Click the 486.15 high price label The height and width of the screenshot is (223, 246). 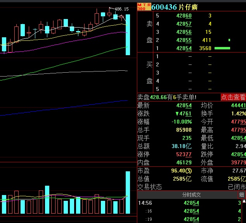click(121, 9)
